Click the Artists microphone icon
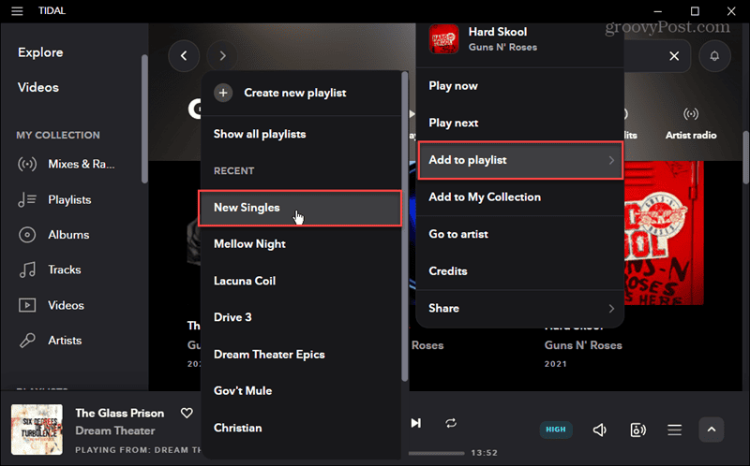The height and width of the screenshot is (466, 750). [27, 341]
